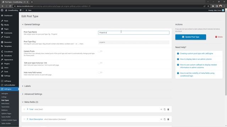Click the Short Description field title
This screenshot has height=127, width=227.
36,119
